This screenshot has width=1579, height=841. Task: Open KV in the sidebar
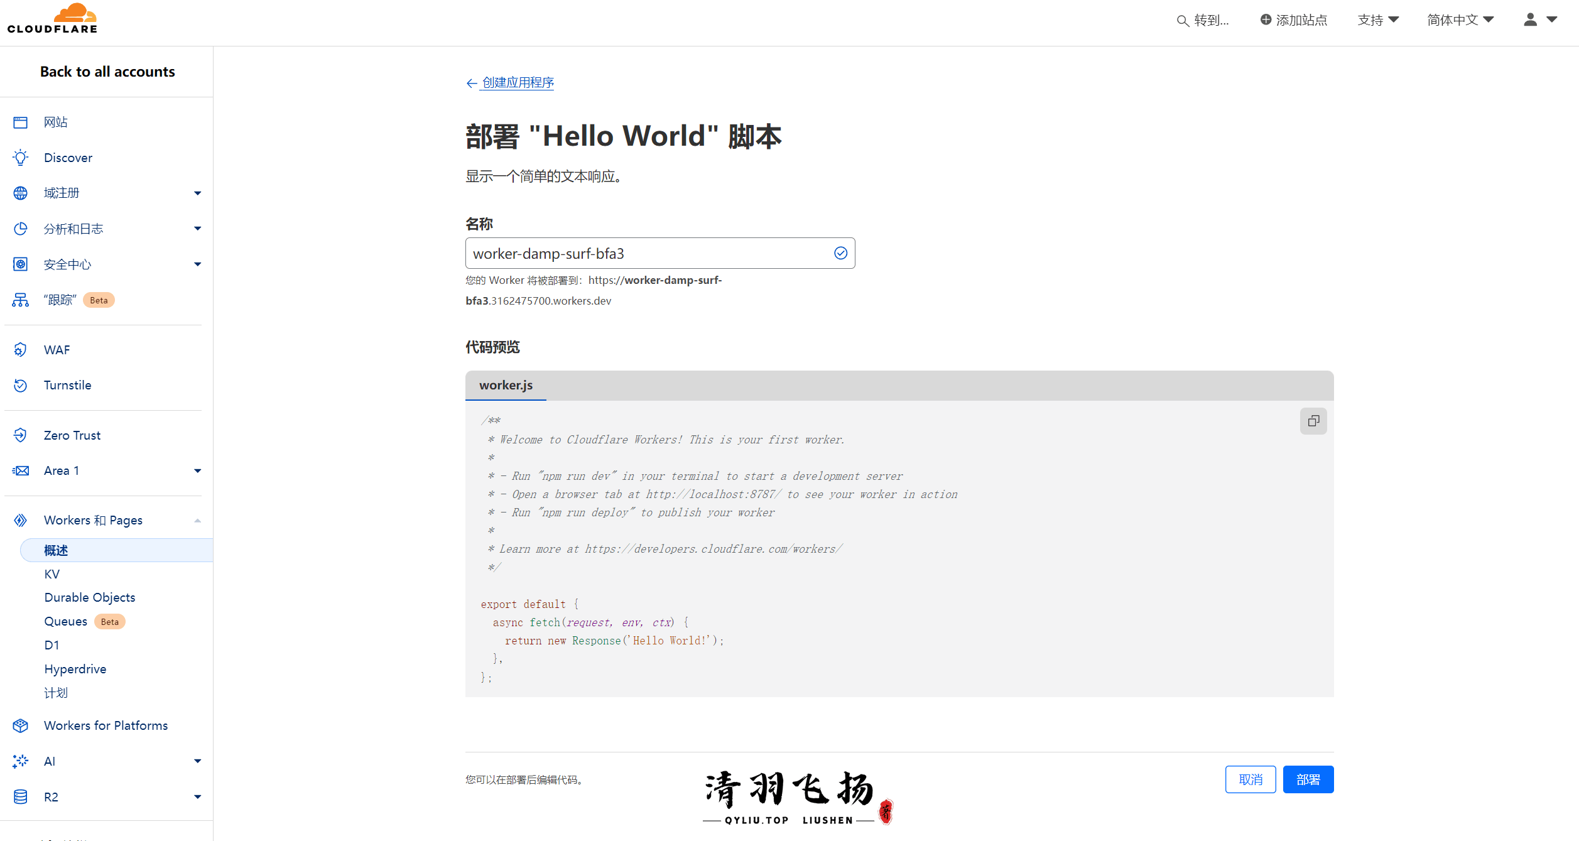pyautogui.click(x=52, y=574)
